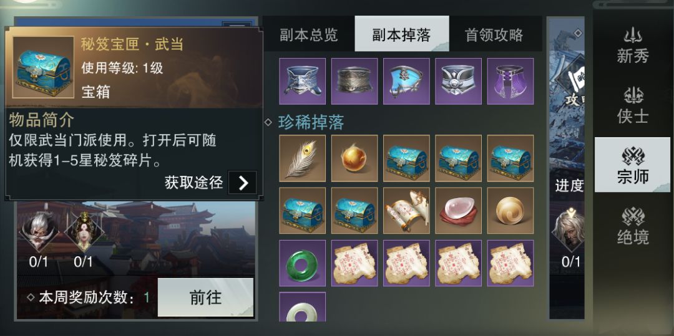The height and width of the screenshot is (336, 674).
Task: Select the white jade ring item
Action: pyautogui.click(x=302, y=307)
